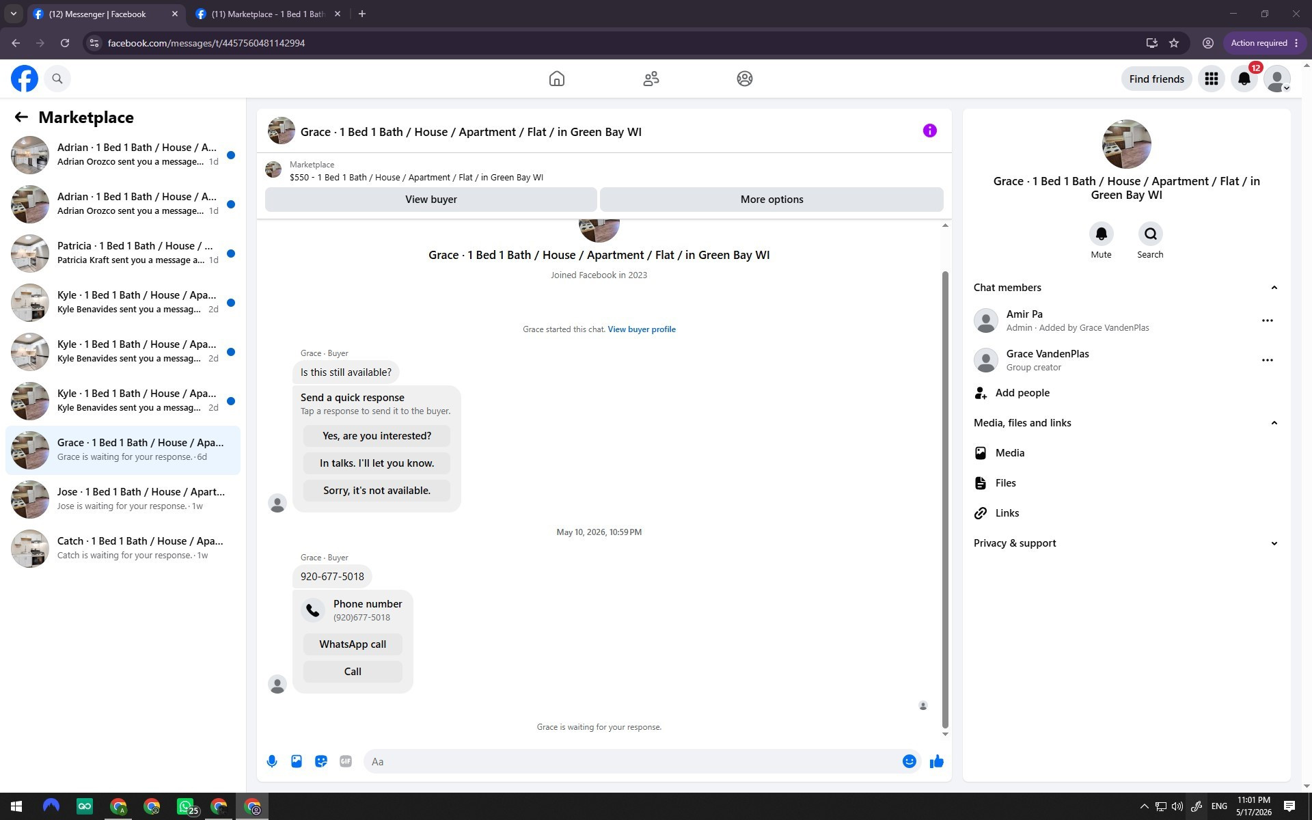Image resolution: width=1312 pixels, height=820 pixels.
Task: Click the browser address bar URL
Action: click(206, 43)
